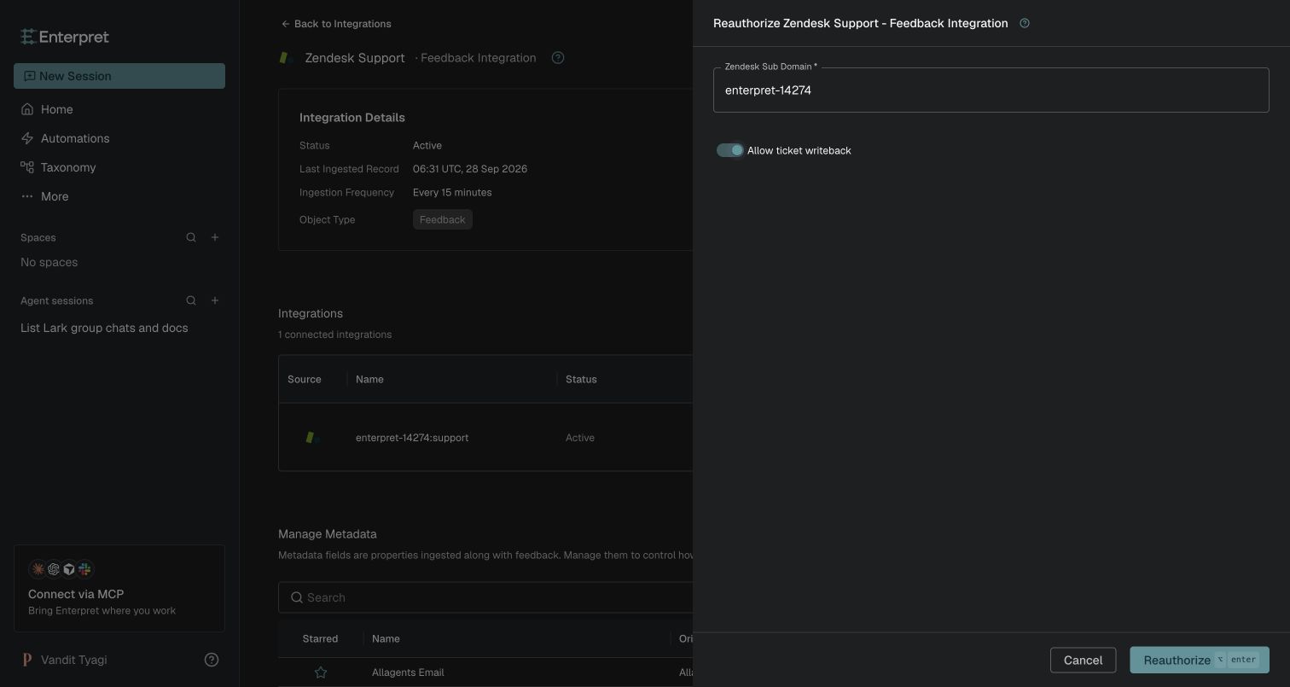The image size is (1290, 687).
Task: Click the Starred column header in metadata table
Action: click(x=320, y=638)
